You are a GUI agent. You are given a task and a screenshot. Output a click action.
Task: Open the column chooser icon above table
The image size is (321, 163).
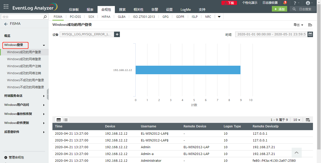(x=308, y=120)
